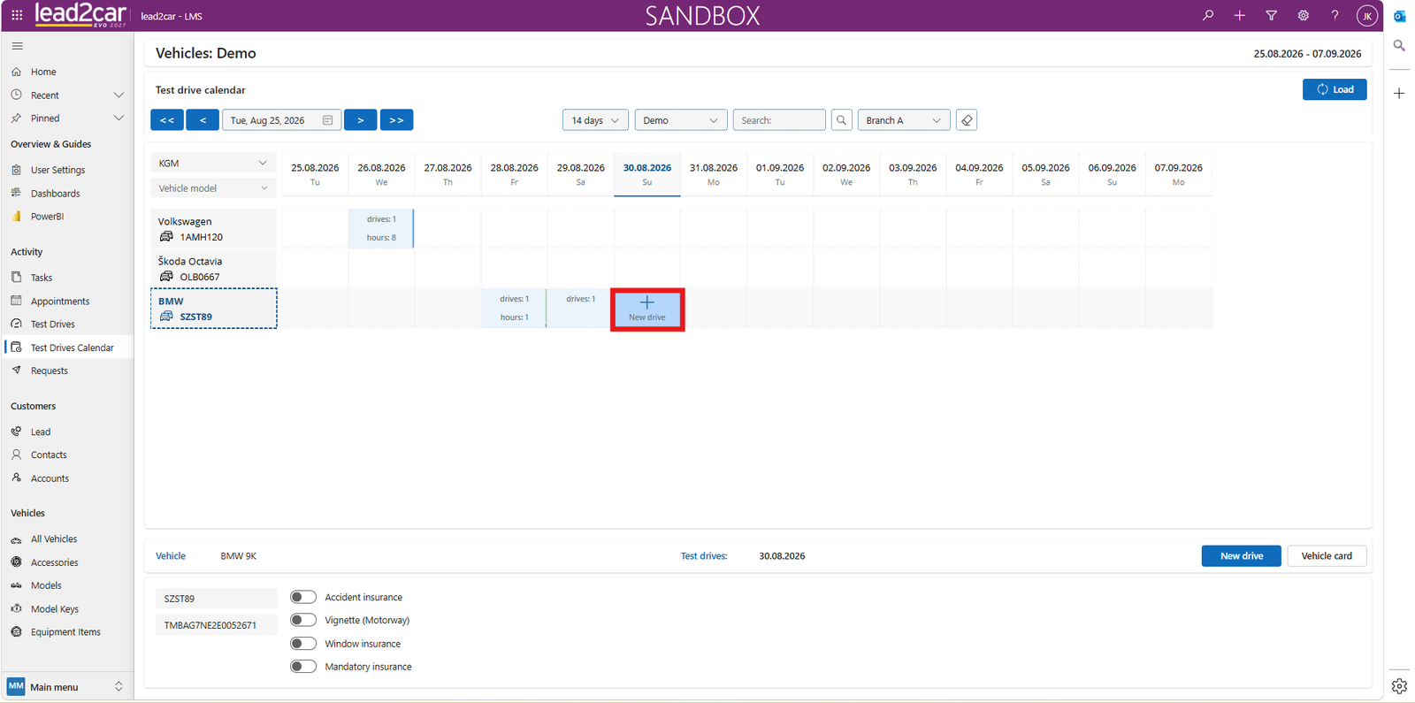Open the advanced filter funnel icon
Screen dimensions: 1415x703
(x=1272, y=15)
